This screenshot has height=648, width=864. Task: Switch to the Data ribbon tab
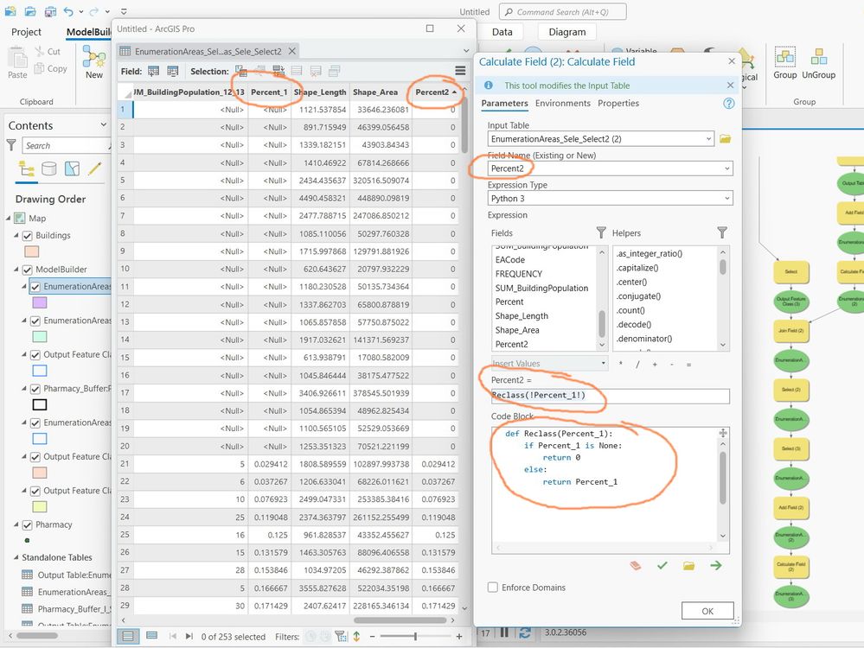[x=502, y=32]
